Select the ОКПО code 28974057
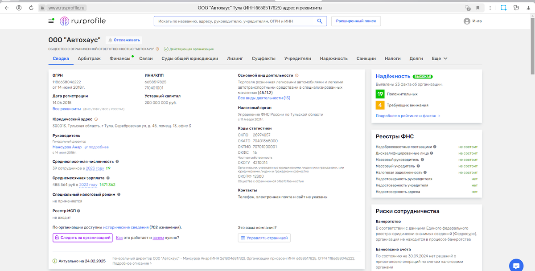The height and width of the screenshot is (271, 535). (x=262, y=135)
